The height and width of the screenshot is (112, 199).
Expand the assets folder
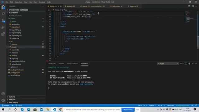tap(14, 21)
